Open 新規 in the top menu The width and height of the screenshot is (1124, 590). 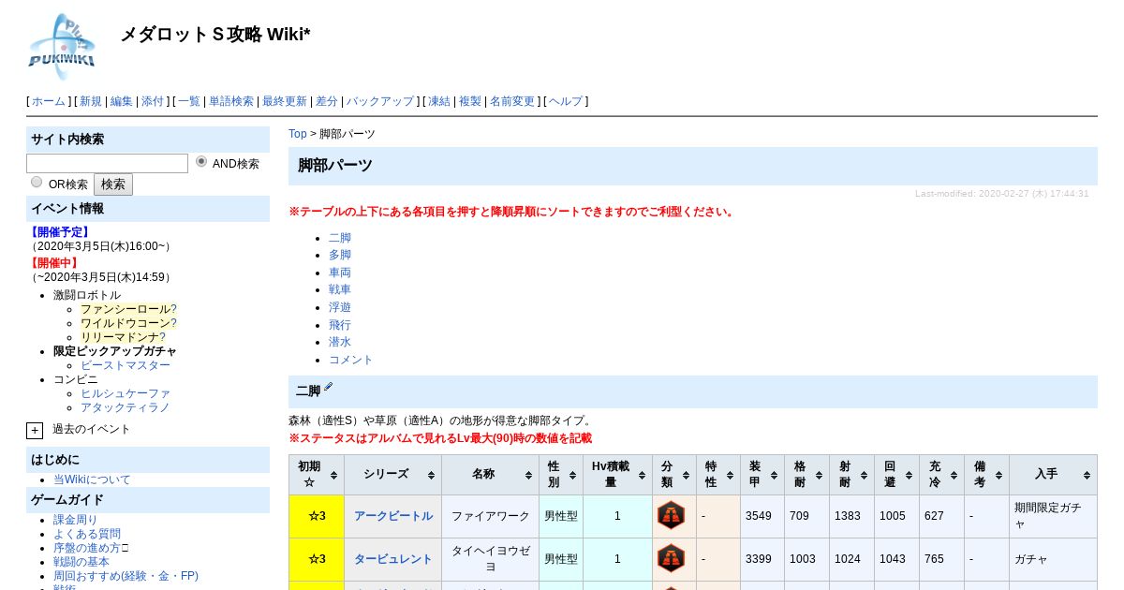click(x=91, y=101)
